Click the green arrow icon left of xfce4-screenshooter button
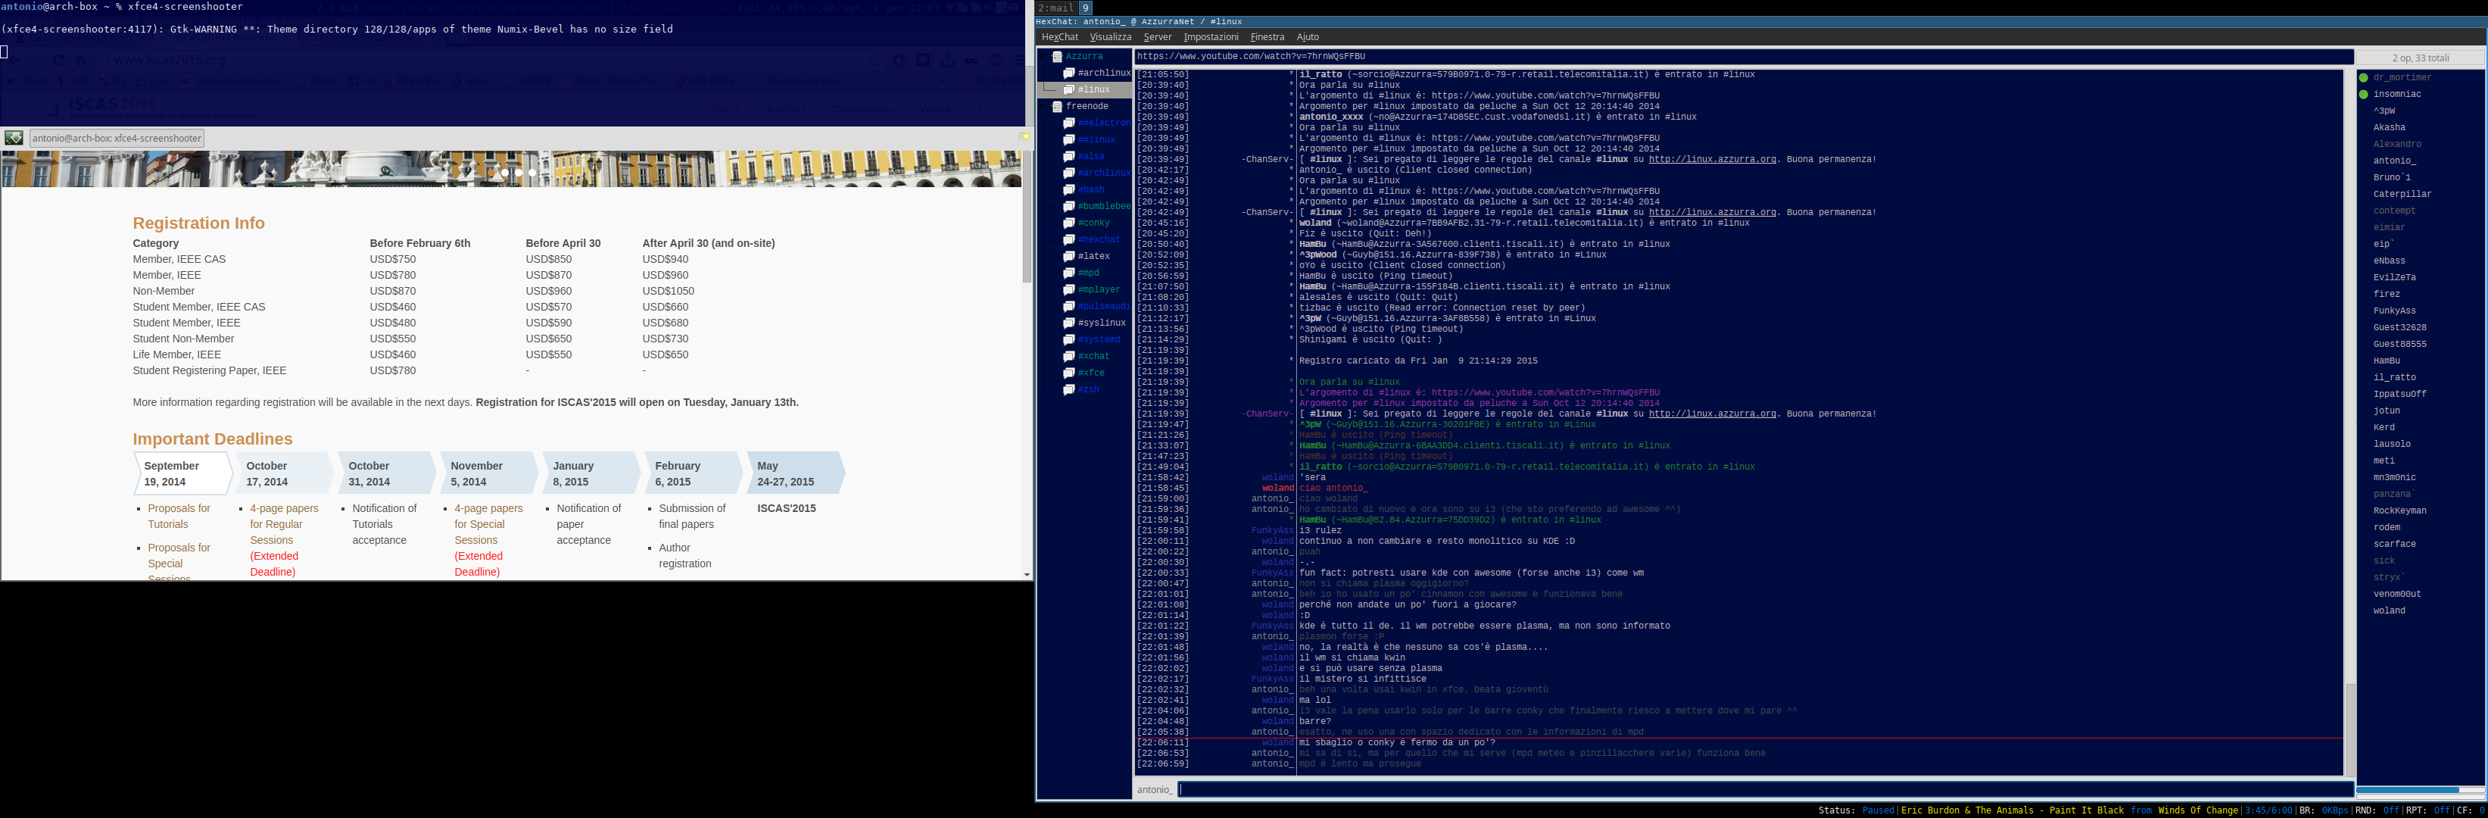Screen dimensions: 2488x818 pos(14,138)
